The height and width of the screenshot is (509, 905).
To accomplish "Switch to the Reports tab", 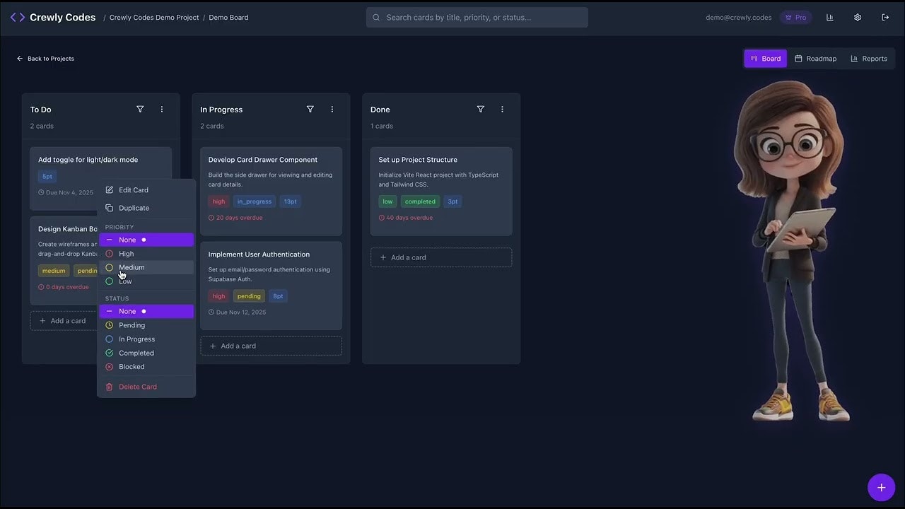I will click(868, 59).
